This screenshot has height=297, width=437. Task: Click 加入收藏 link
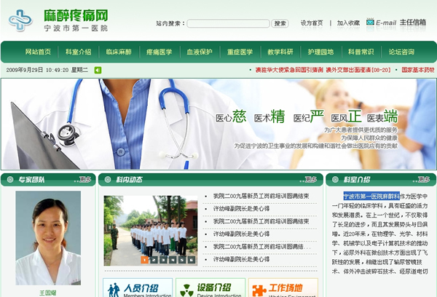[348, 23]
